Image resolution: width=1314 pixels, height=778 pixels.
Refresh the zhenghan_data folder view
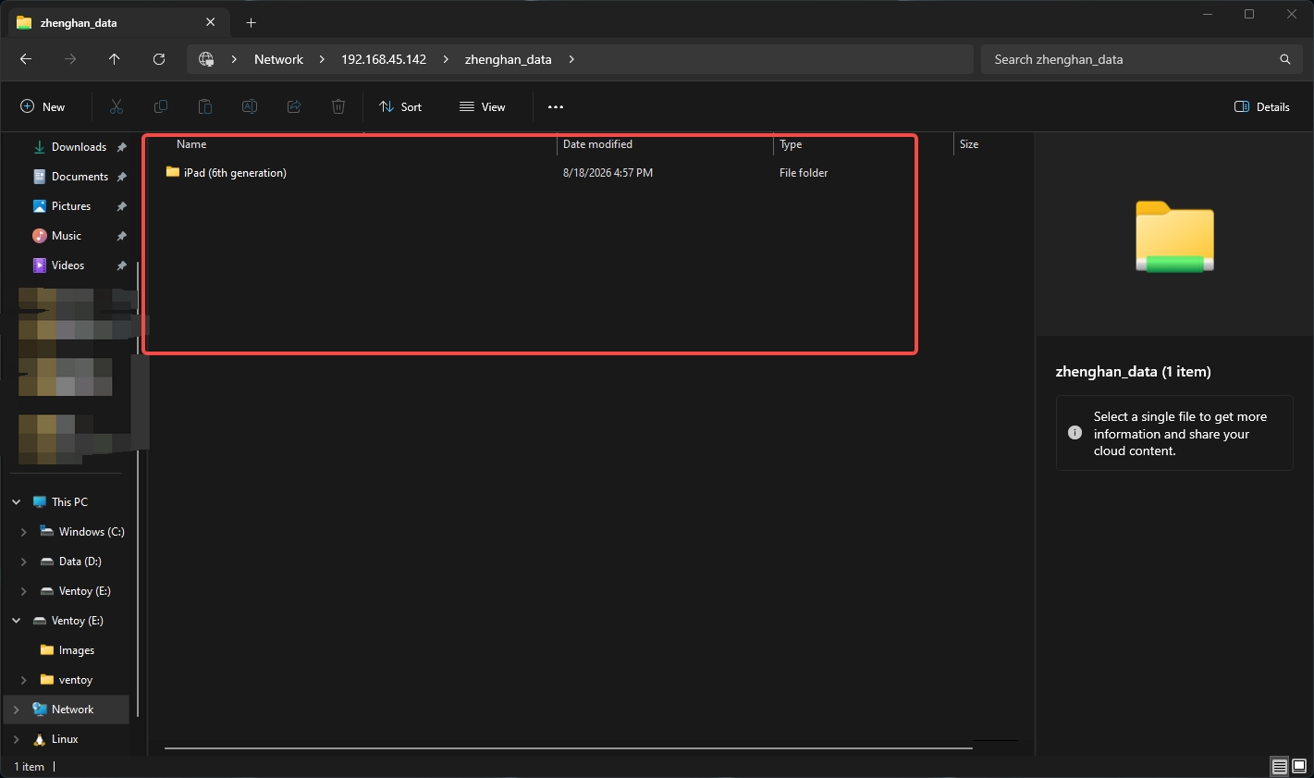pyautogui.click(x=159, y=59)
